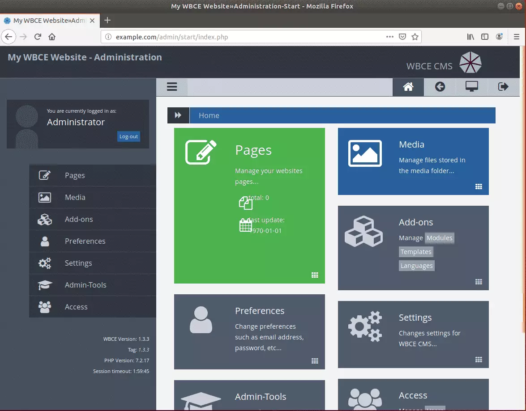Click the Preferences card title
Viewport: 526px width, 411px height.
260,311
